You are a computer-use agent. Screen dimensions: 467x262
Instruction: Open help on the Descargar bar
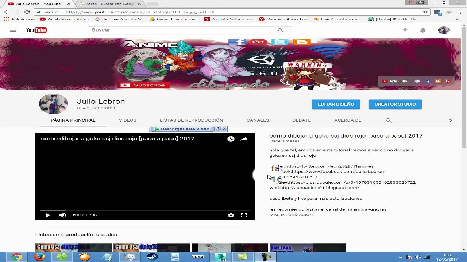218,129
